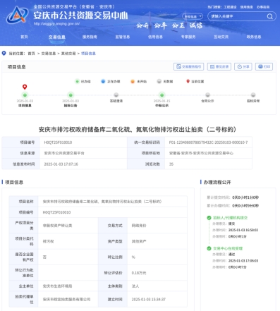Click the 项目分类代码 value 排污权

(x=48, y=241)
